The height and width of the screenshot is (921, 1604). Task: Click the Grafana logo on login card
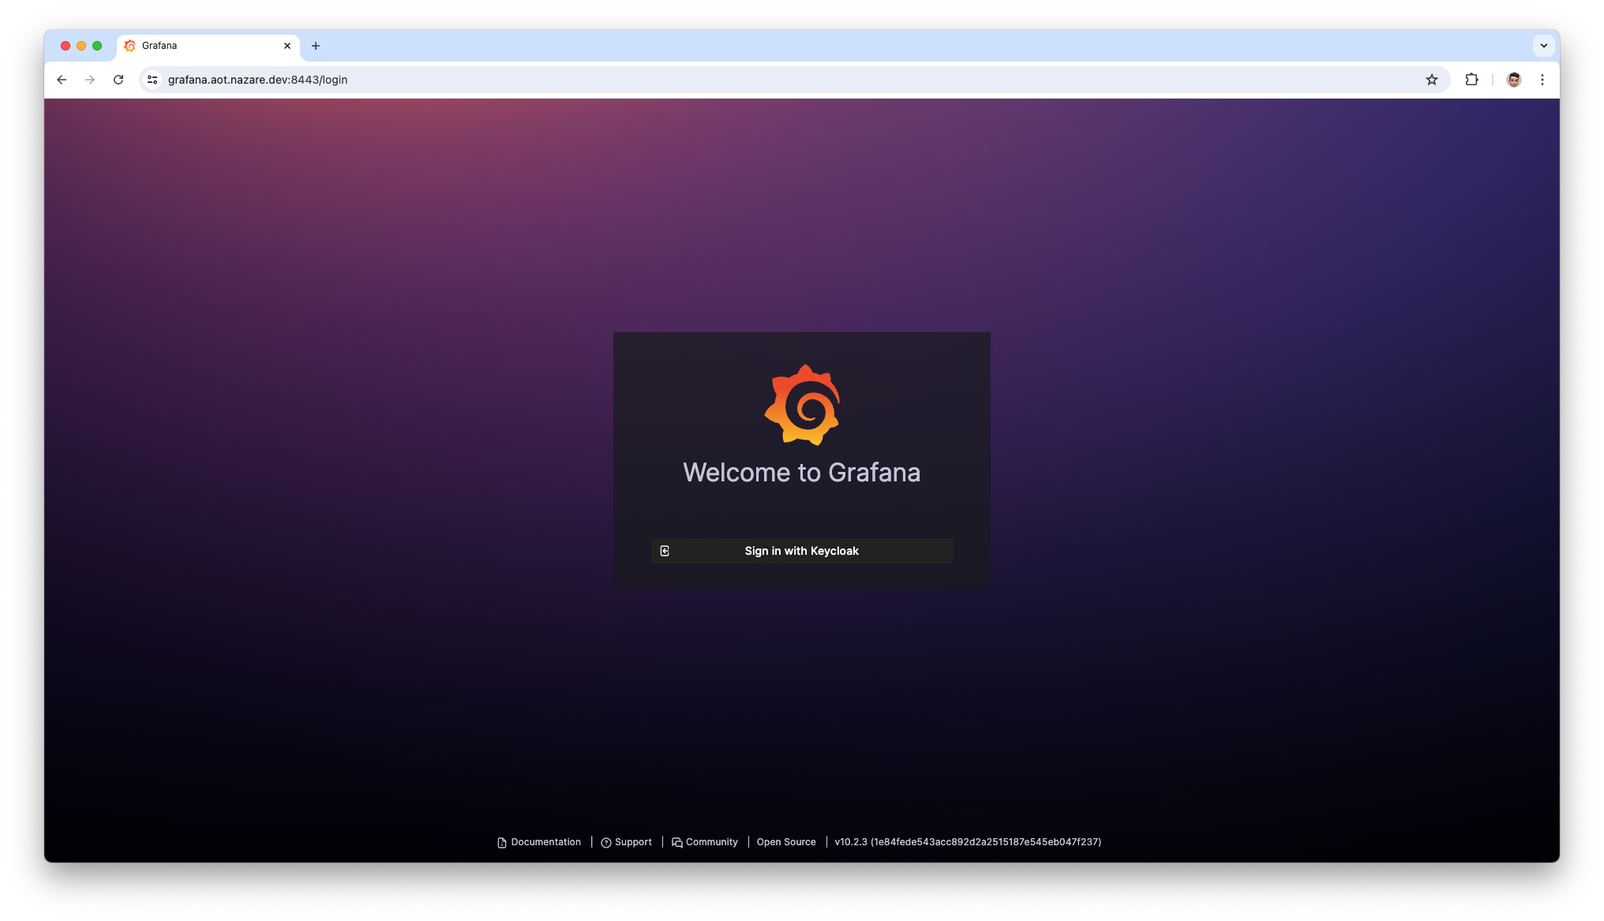802,405
